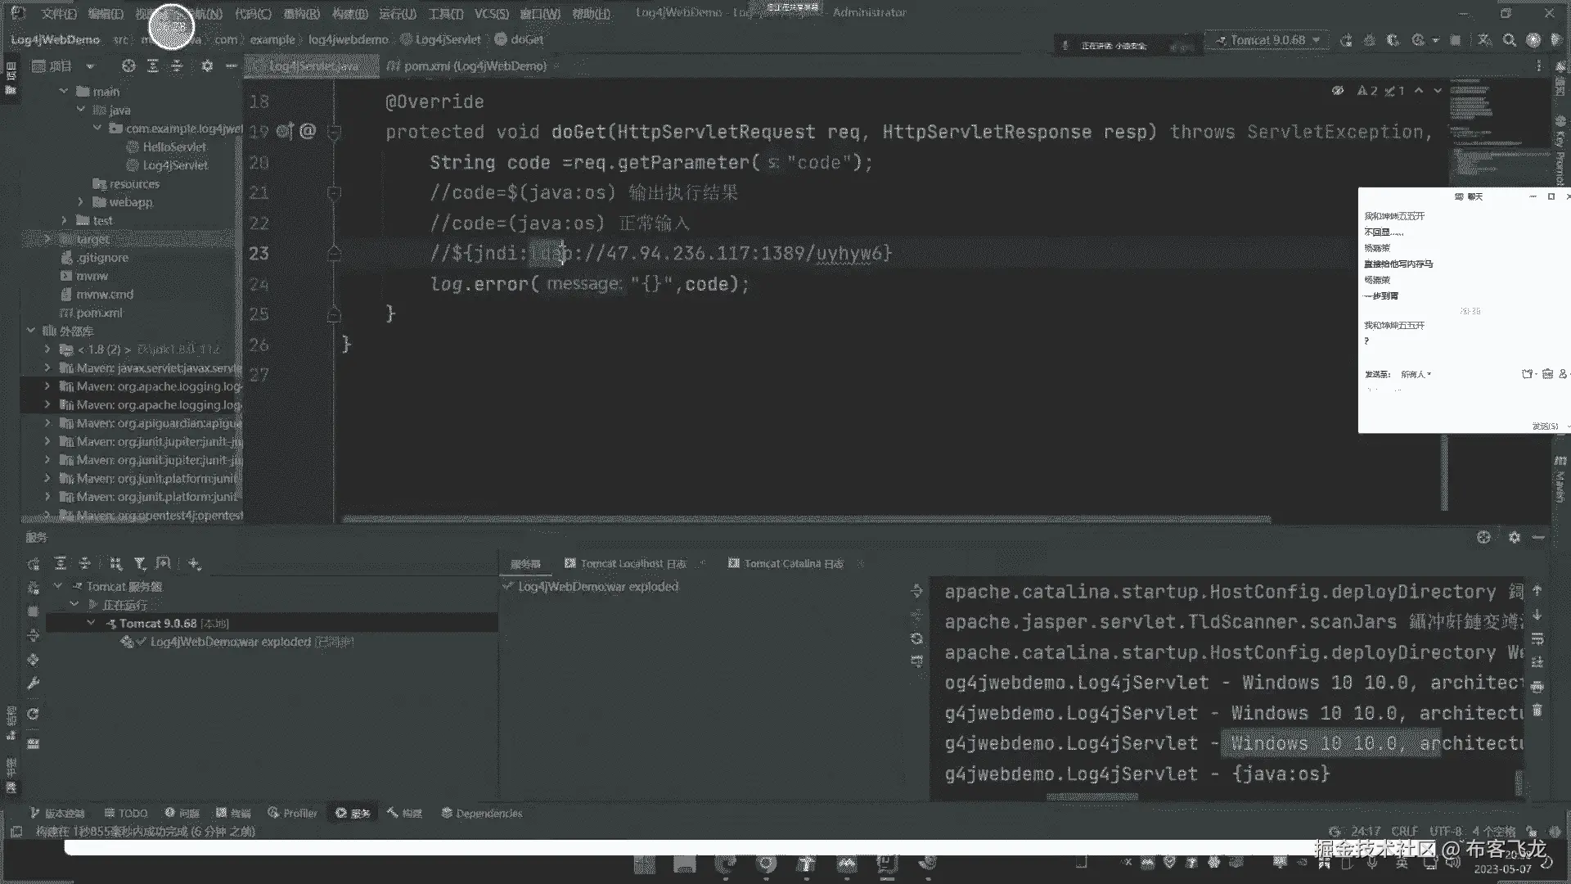The image size is (1571, 884).
Task: Open Dependencies tool window button
Action: pos(481,813)
